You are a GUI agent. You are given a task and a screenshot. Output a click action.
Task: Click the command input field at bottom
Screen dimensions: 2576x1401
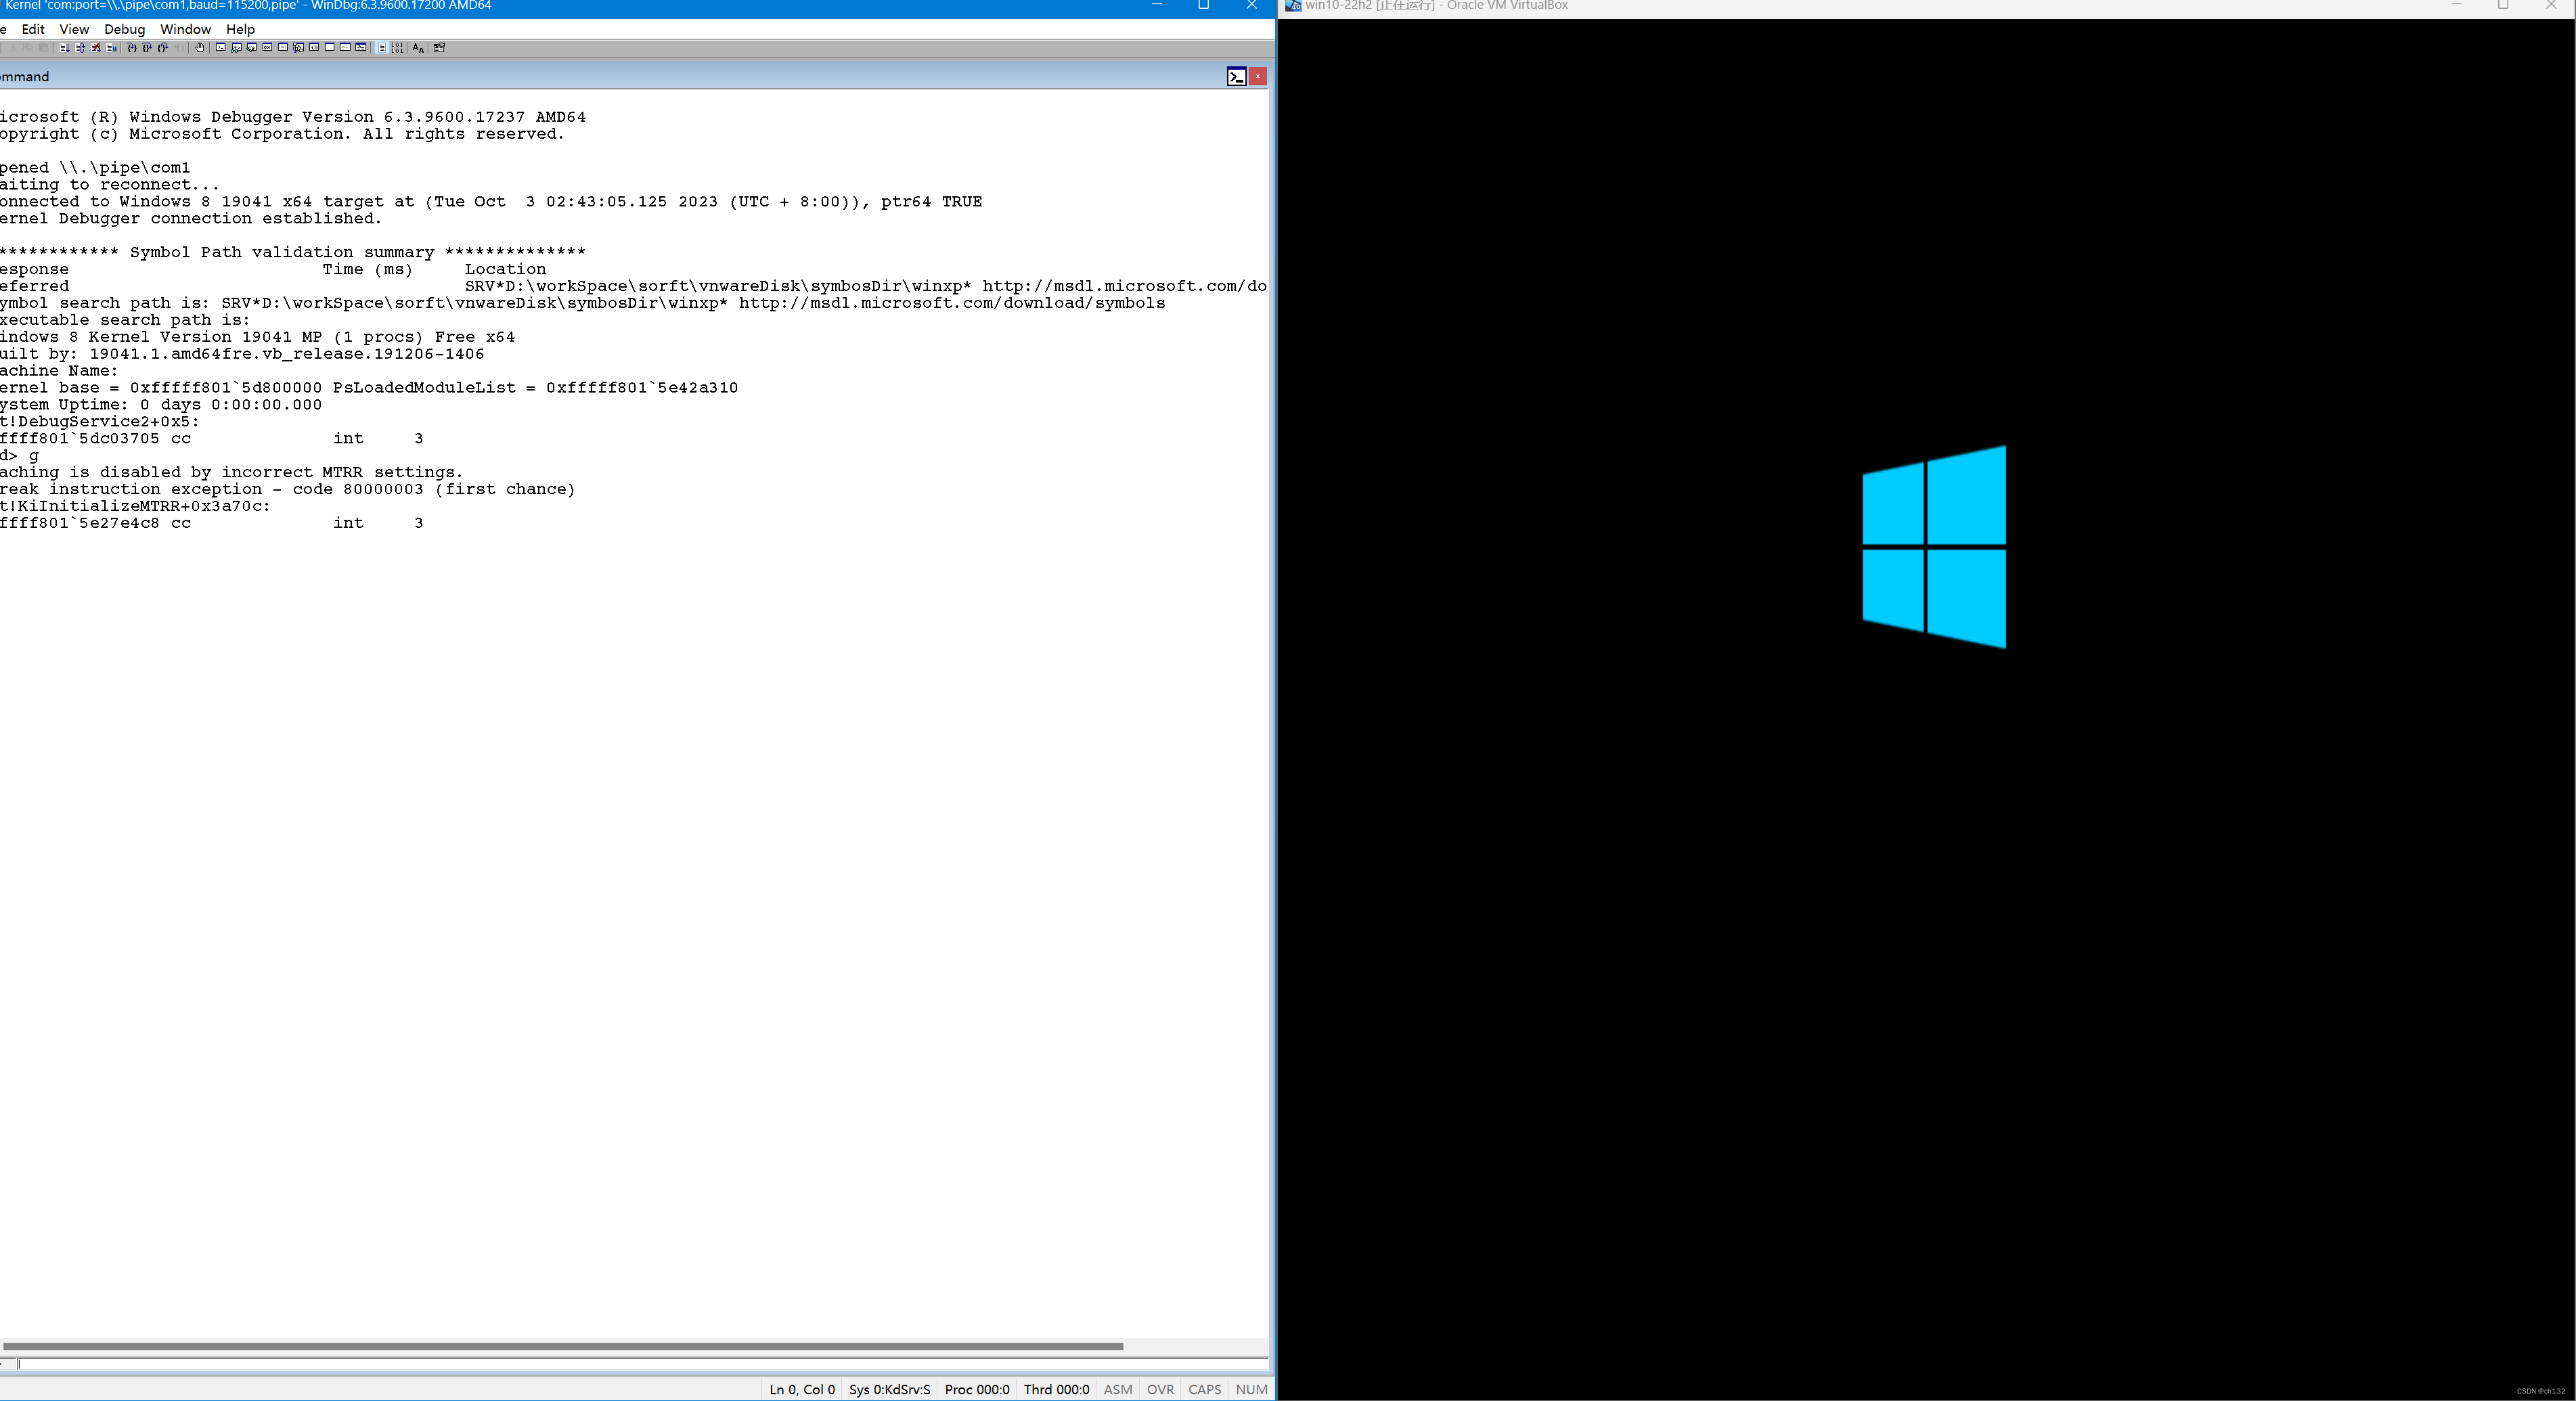click(638, 1364)
